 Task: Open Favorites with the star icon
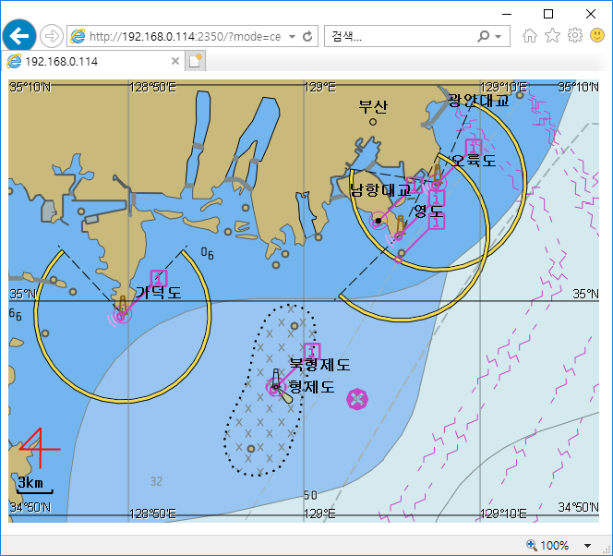coord(552,36)
